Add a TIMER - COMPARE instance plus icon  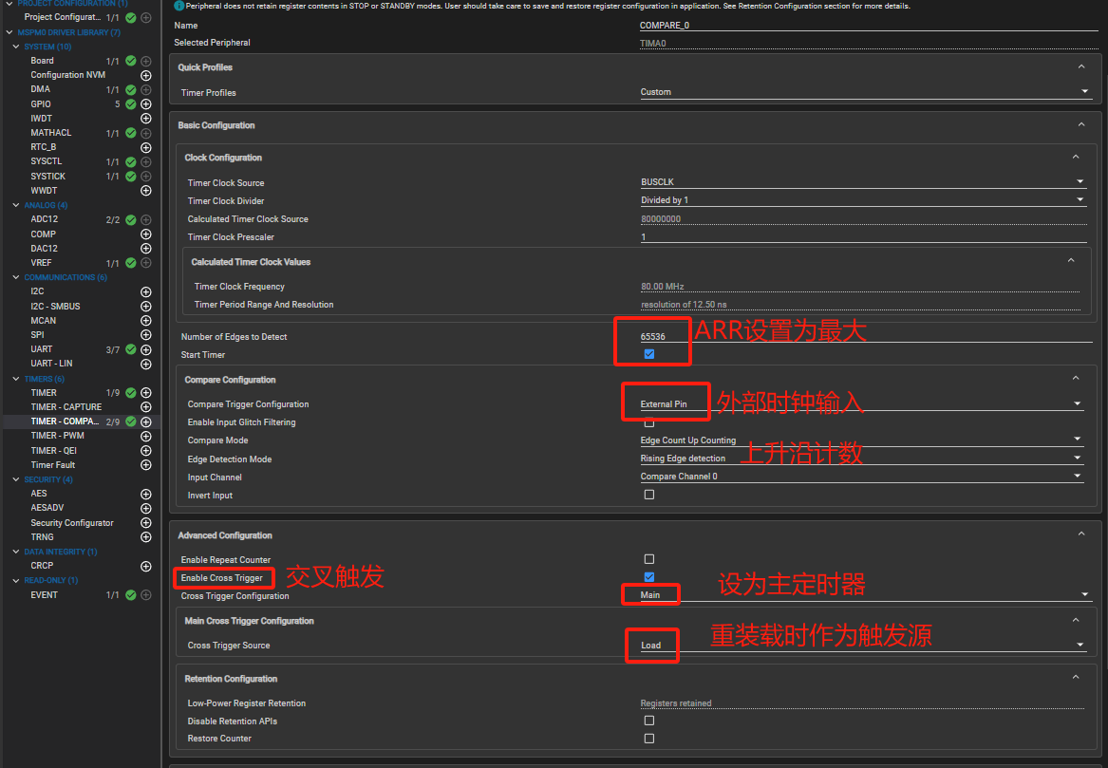click(146, 421)
